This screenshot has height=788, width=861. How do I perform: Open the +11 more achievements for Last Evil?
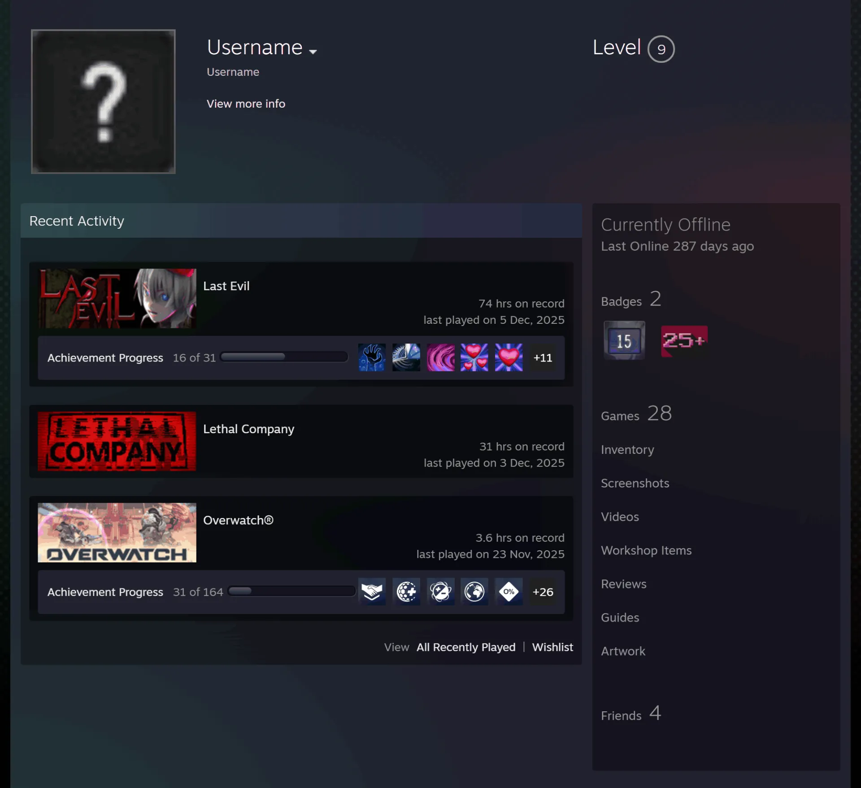tap(543, 357)
